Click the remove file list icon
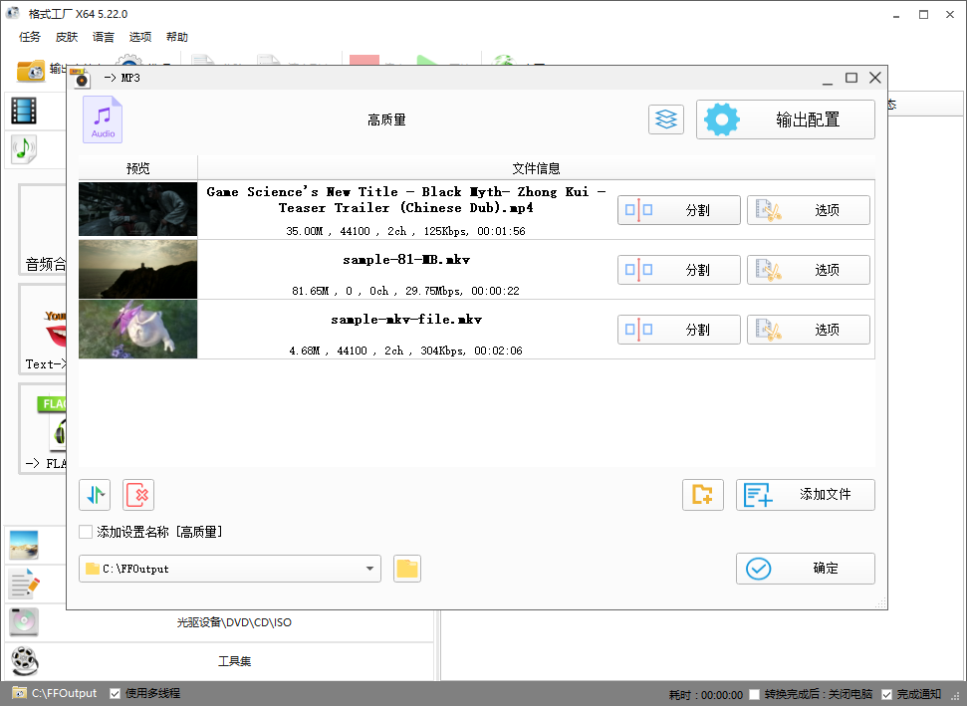This screenshot has height=706, width=967. (138, 494)
